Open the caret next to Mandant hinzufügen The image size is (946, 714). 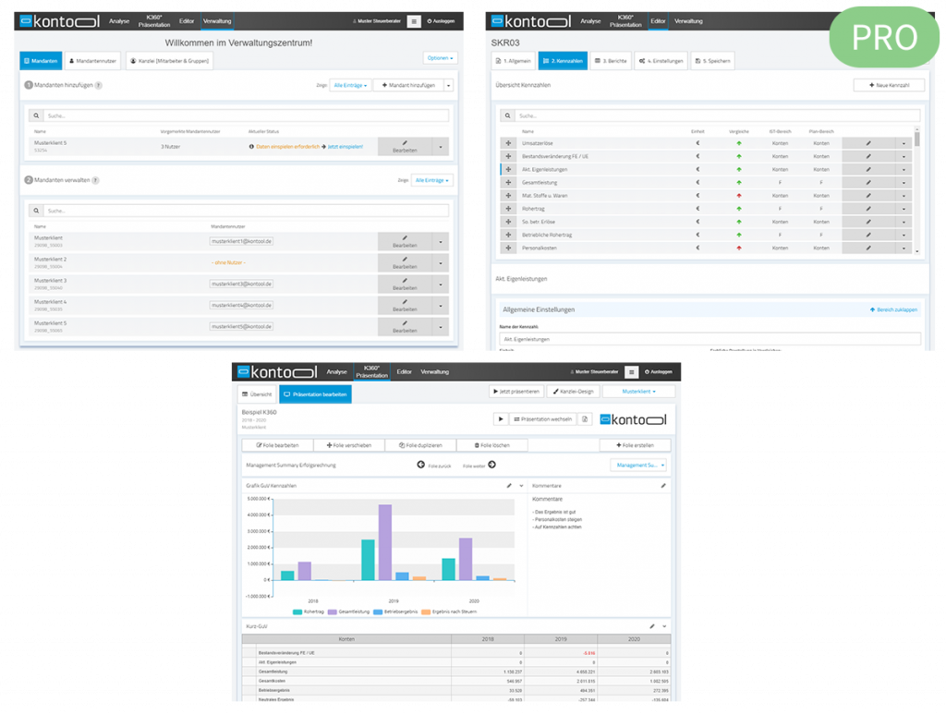449,85
